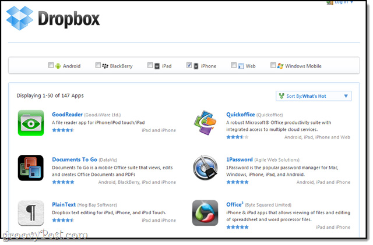Open the PlainText app link
This screenshot has width=373, height=245.
[x=64, y=205]
